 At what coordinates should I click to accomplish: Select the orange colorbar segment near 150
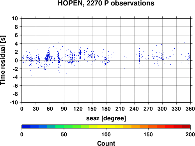coord(144,127)
